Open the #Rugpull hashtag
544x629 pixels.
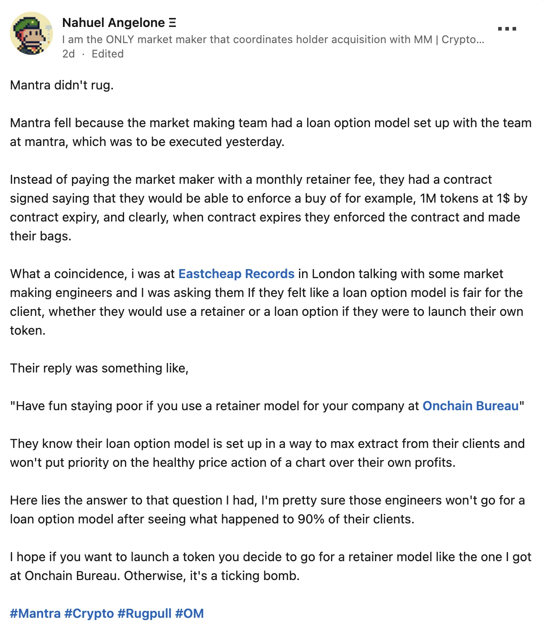point(144,614)
